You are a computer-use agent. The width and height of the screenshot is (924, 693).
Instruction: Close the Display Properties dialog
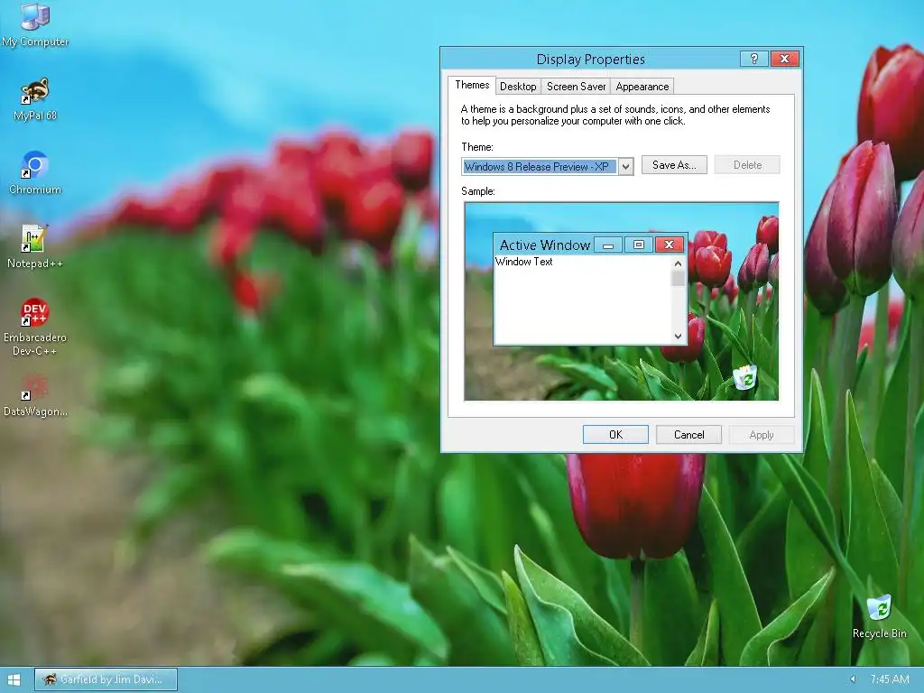coord(784,59)
